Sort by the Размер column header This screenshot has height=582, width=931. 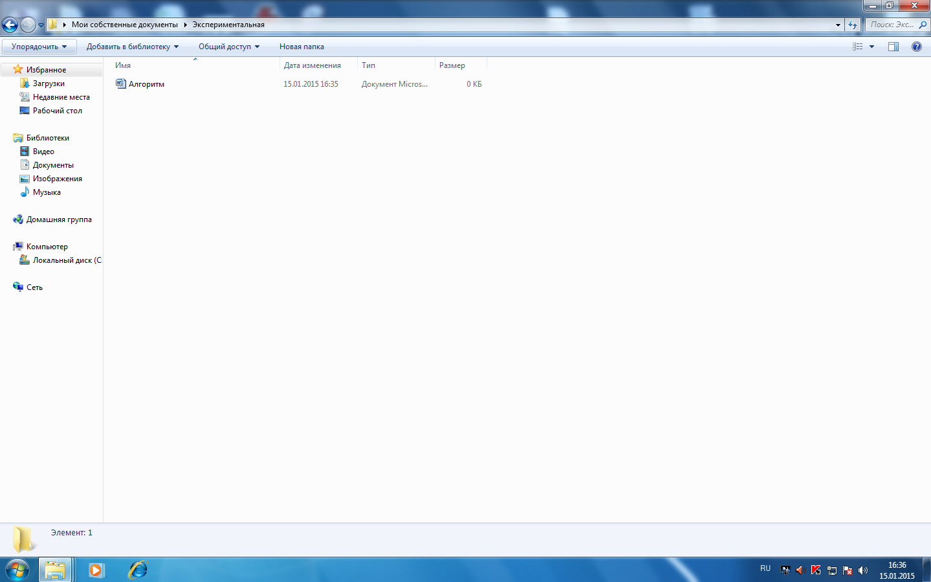pyautogui.click(x=460, y=65)
